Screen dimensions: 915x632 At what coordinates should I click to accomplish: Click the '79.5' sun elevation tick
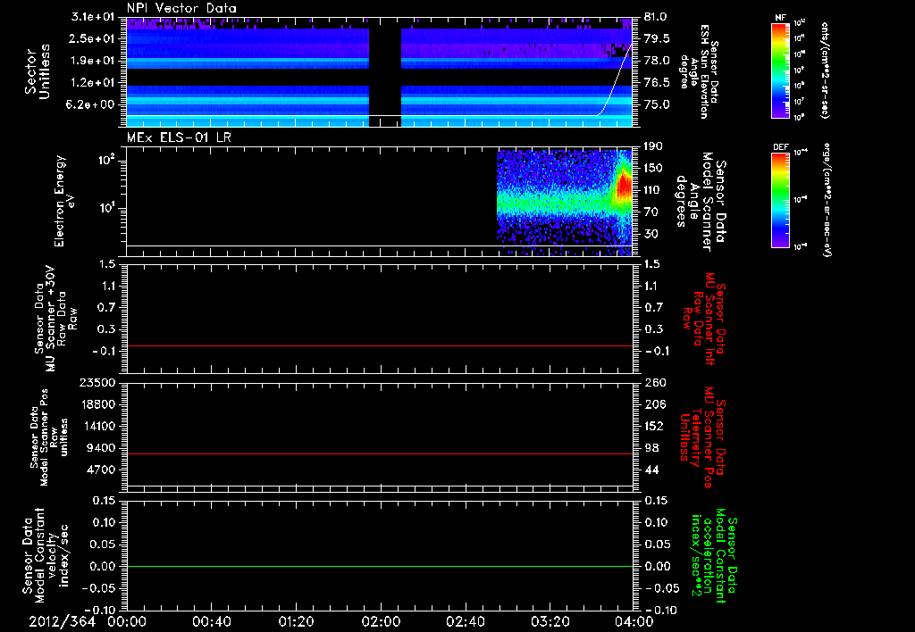tap(657, 38)
